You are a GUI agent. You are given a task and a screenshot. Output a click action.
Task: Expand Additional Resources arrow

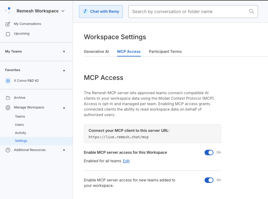[x=64, y=150]
